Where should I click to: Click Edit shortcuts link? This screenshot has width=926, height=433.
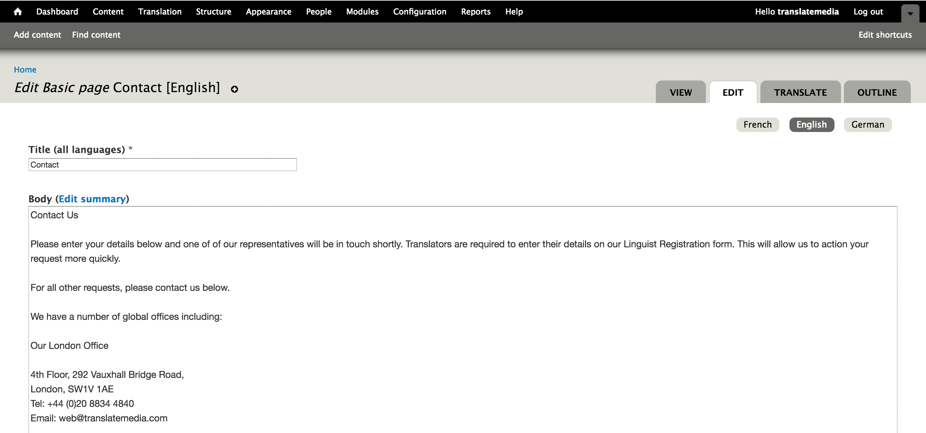(x=885, y=35)
